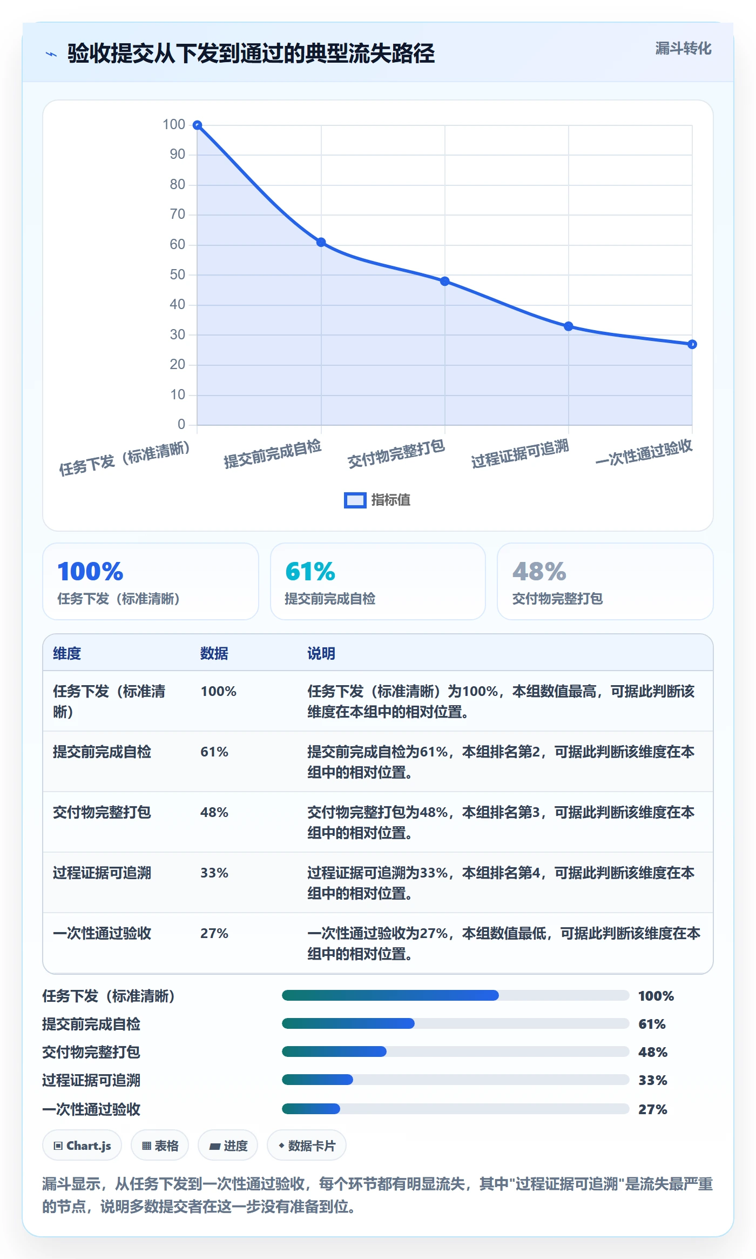Open the 100% 任务下发 data card
The image size is (756, 1259).
[151, 581]
